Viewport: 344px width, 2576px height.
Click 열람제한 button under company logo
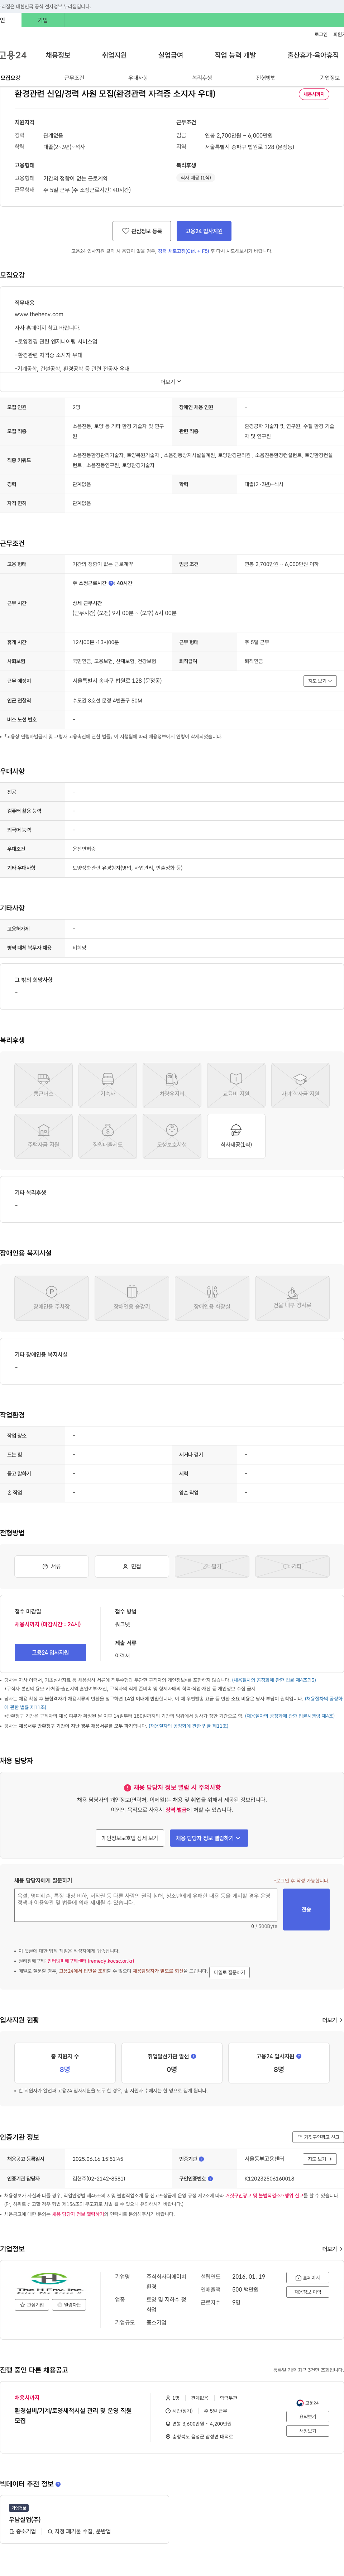point(70,2305)
